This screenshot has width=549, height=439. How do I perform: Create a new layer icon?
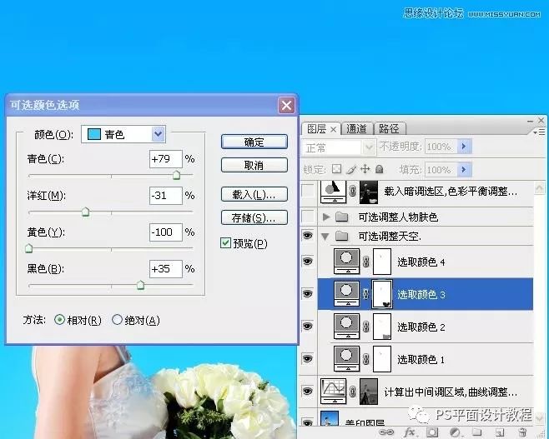pos(500,432)
